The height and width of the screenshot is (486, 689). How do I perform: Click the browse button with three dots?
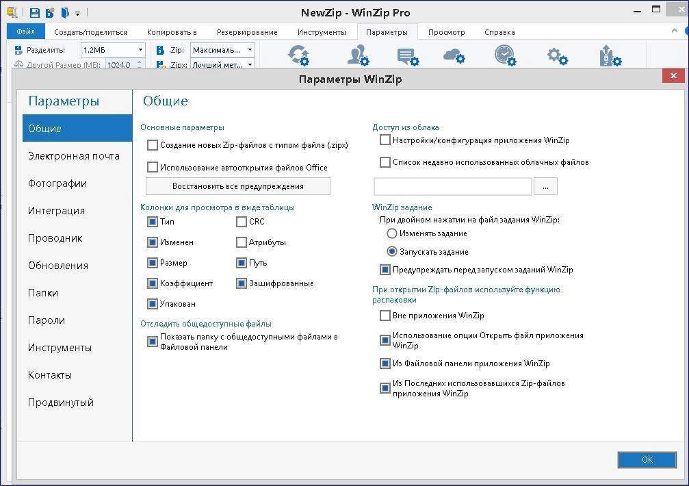click(545, 186)
